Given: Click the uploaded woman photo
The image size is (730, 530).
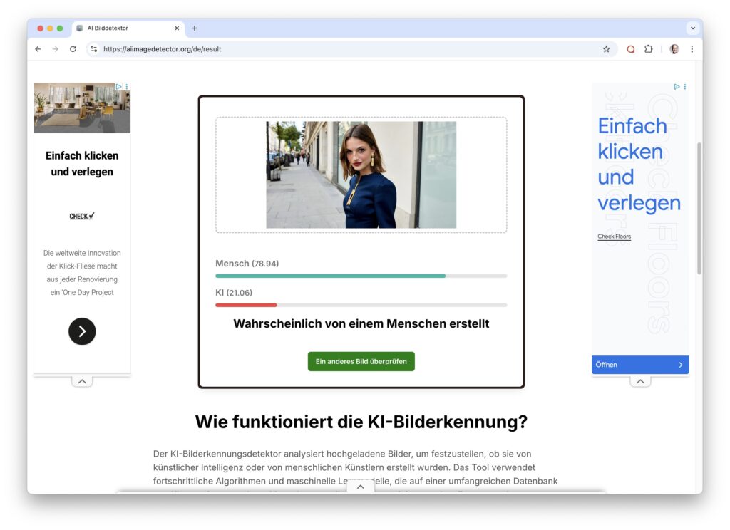Looking at the screenshot, I should point(361,175).
